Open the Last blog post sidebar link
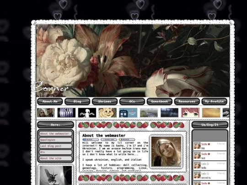The height and width of the screenshot is (185, 247). pyautogui.click(x=55, y=146)
